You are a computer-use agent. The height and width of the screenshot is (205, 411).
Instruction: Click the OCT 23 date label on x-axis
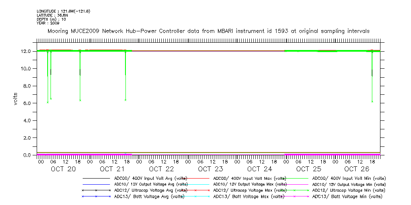tap(211, 169)
